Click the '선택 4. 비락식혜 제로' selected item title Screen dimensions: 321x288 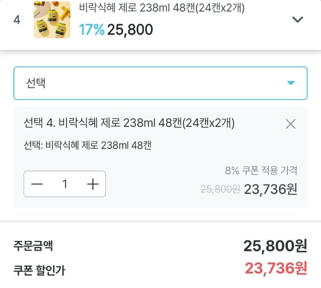pos(129,122)
